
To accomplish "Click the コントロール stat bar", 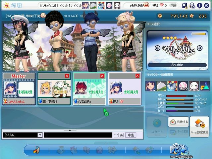I will (180, 100).
